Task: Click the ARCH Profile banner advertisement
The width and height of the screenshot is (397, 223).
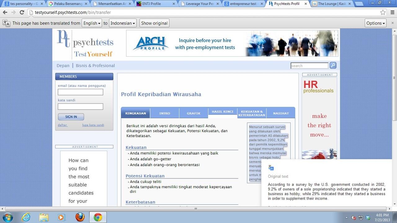Action: click(x=232, y=43)
